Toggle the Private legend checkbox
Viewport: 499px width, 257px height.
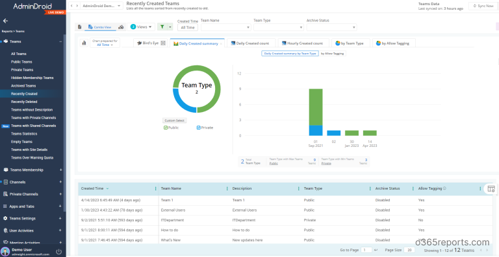[x=199, y=128]
